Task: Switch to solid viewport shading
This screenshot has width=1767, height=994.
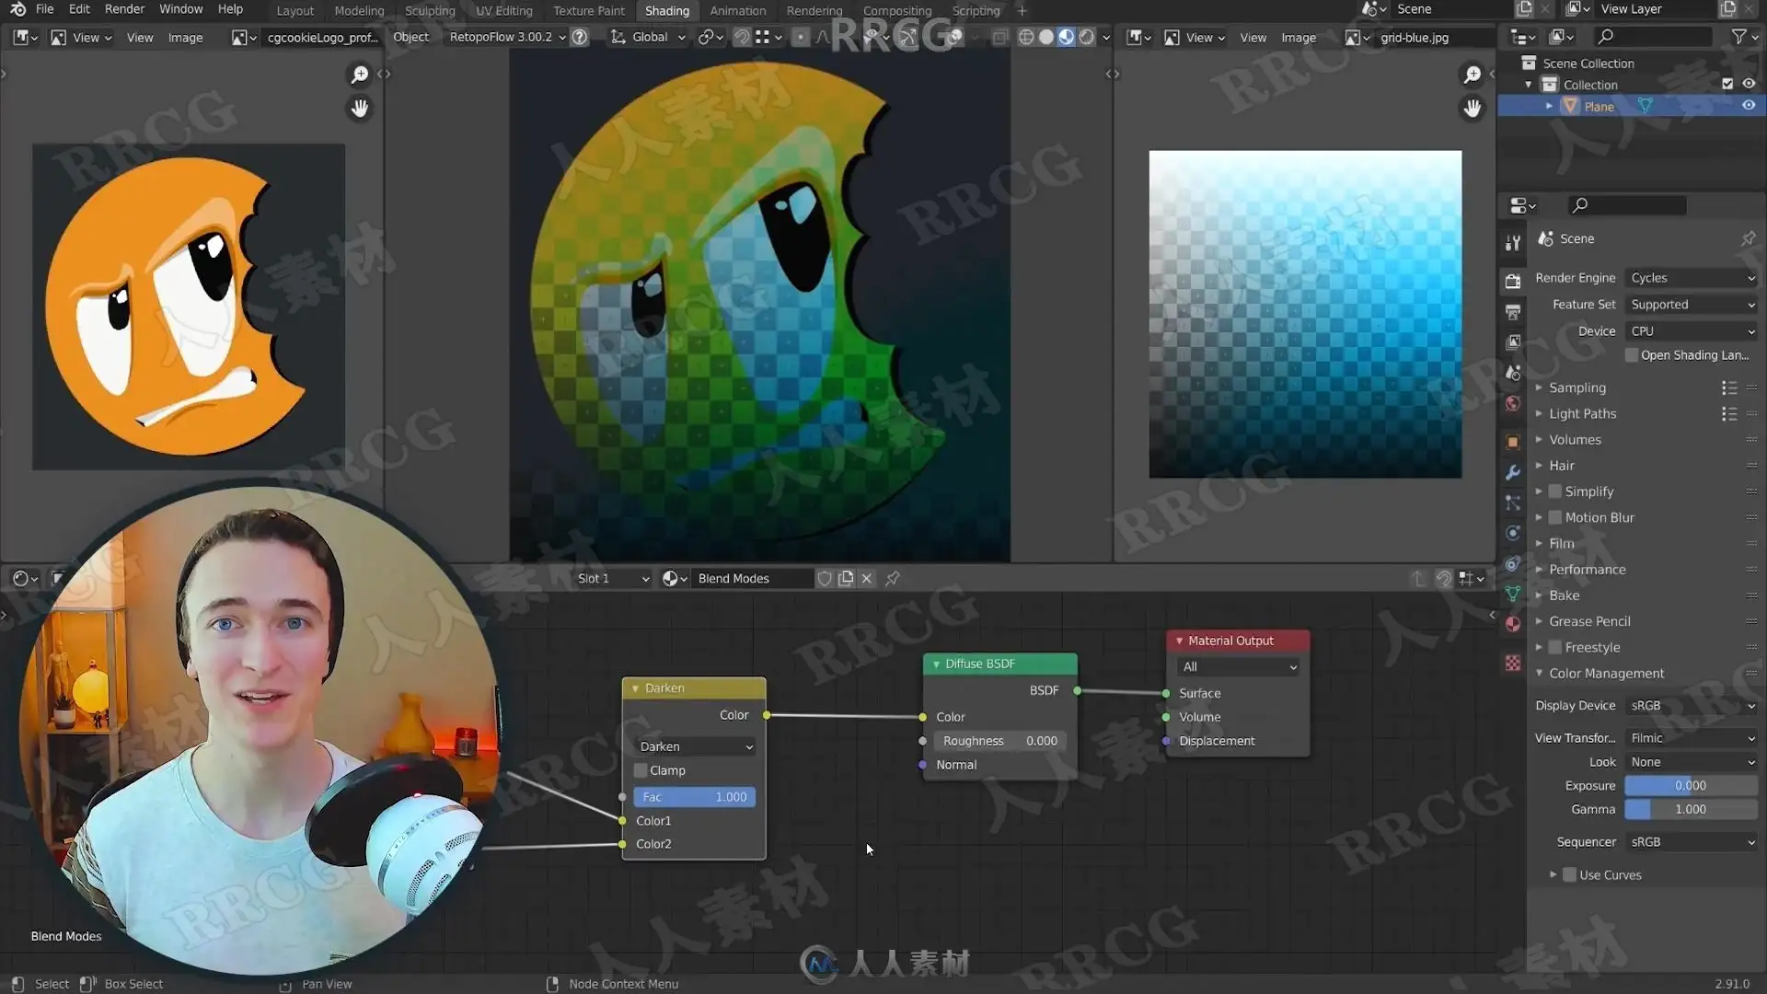Action: coord(1046,37)
